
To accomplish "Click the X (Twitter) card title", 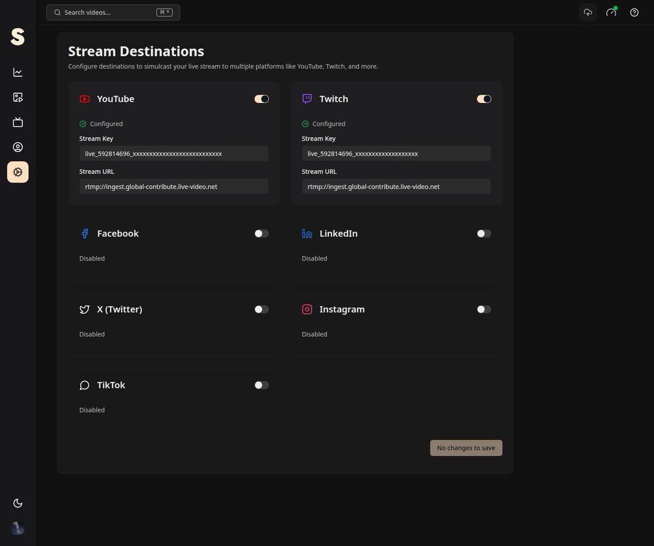I will click(119, 310).
